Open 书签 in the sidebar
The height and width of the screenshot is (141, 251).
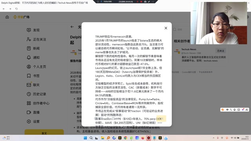[33, 76]
